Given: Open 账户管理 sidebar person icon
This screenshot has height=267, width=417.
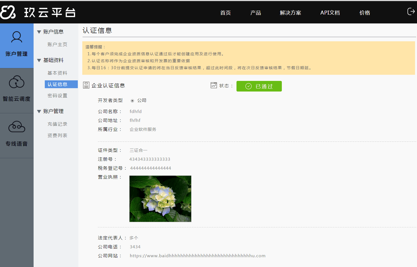Looking at the screenshot, I should pos(17,37).
